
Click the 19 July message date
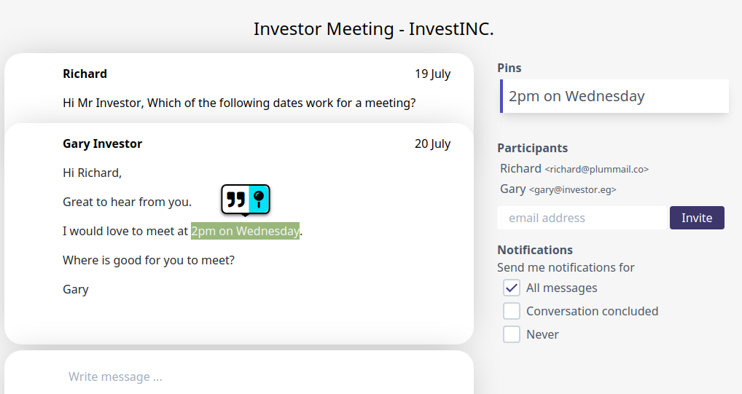(432, 74)
